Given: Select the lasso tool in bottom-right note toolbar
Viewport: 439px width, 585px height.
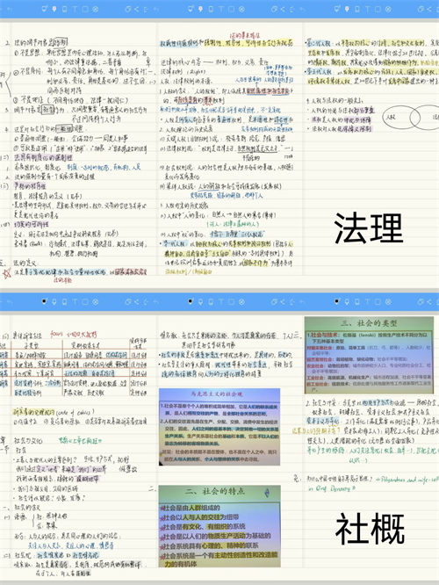Looking at the screenshot, I should coord(388,301).
